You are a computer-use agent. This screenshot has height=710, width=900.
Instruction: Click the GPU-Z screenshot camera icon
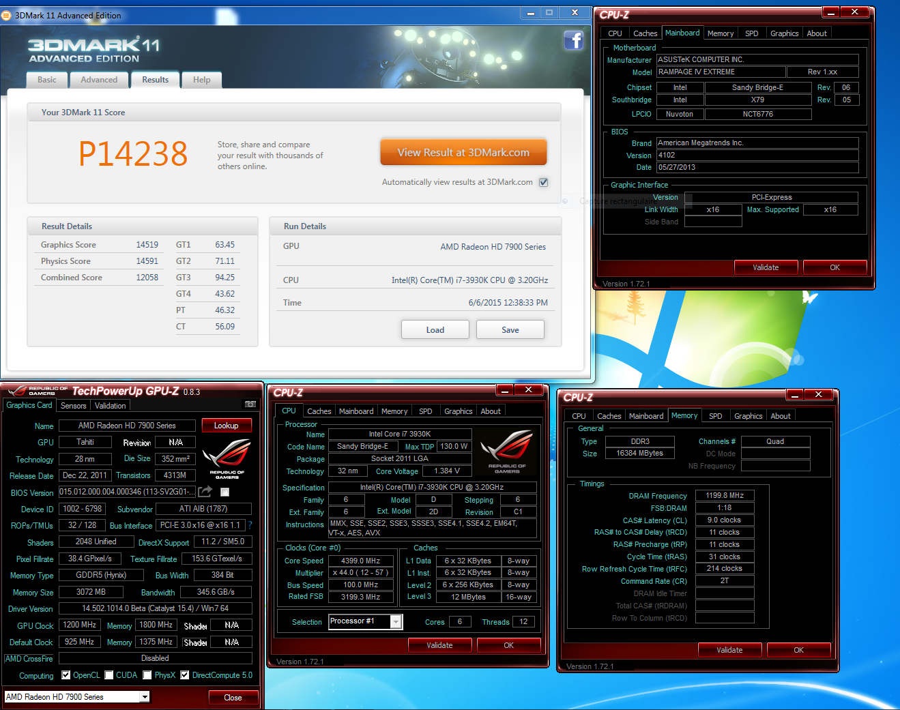click(250, 404)
